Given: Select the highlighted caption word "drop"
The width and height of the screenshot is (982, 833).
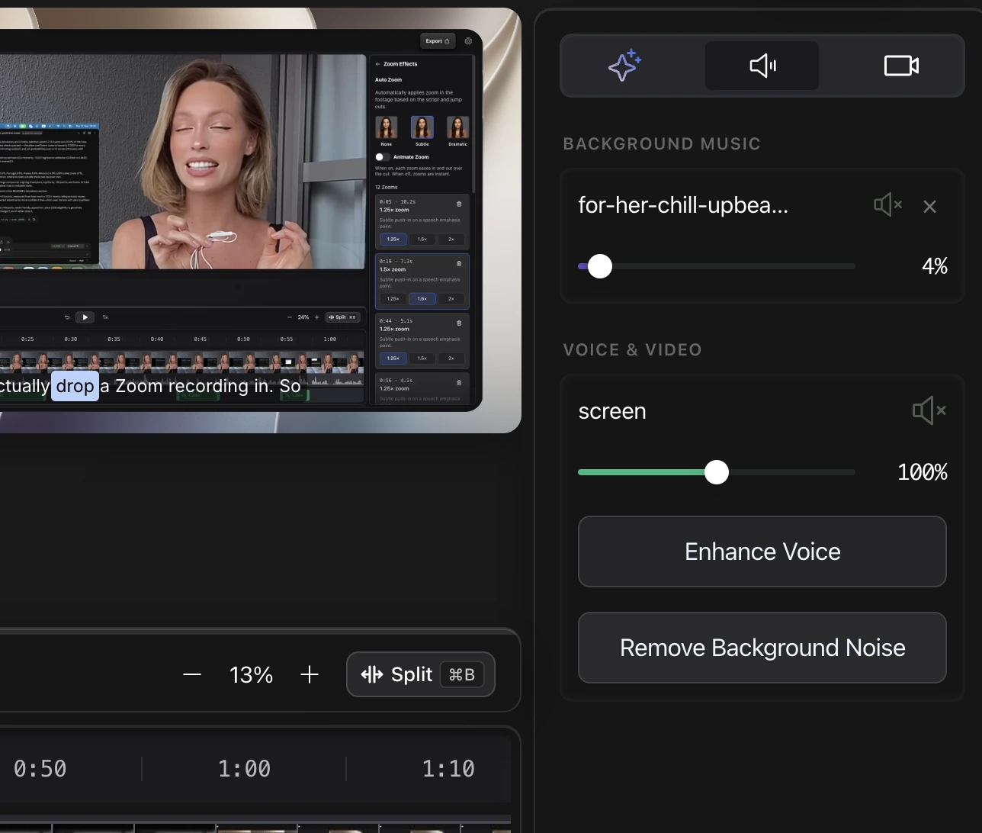Looking at the screenshot, I should 75,386.
